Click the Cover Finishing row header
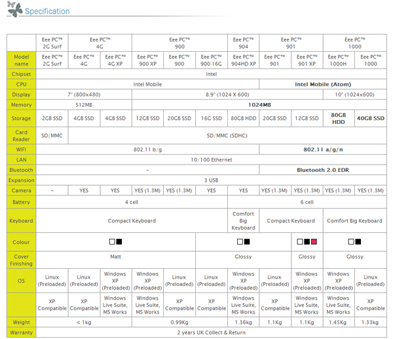The height and width of the screenshot is (339, 393). (x=22, y=260)
